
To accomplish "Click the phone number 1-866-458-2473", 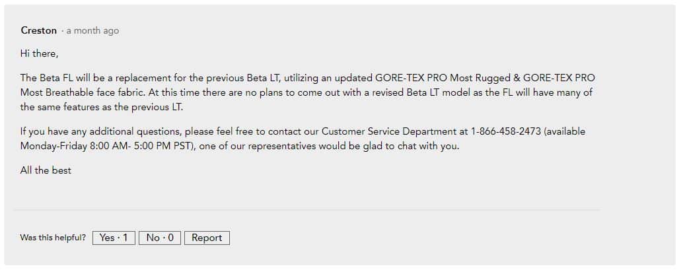I will 505,131.
